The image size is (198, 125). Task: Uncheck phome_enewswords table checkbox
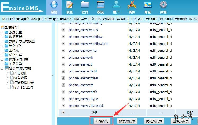63,30
